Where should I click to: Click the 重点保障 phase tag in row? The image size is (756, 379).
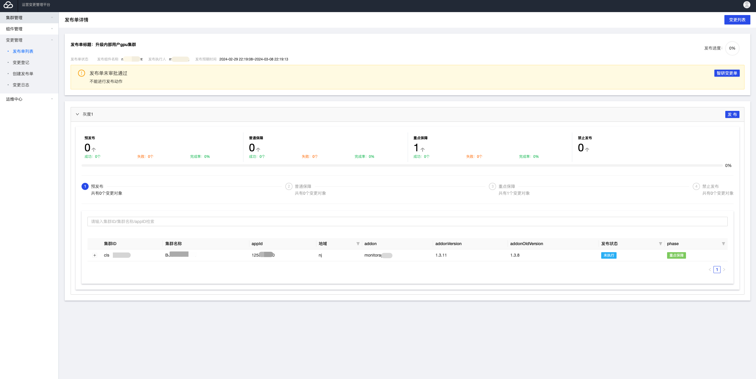tap(676, 255)
